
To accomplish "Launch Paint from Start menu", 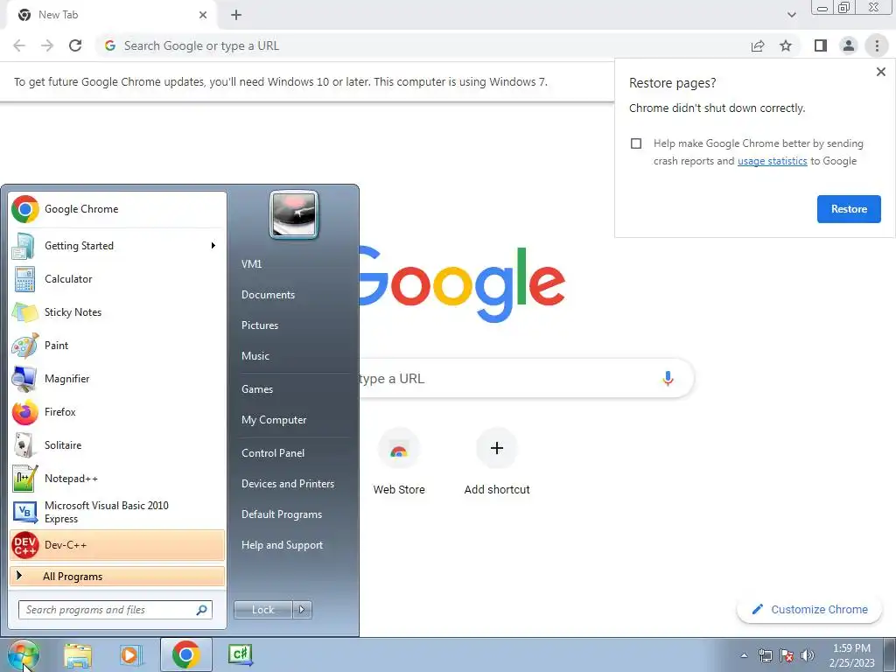I will 117,345.
